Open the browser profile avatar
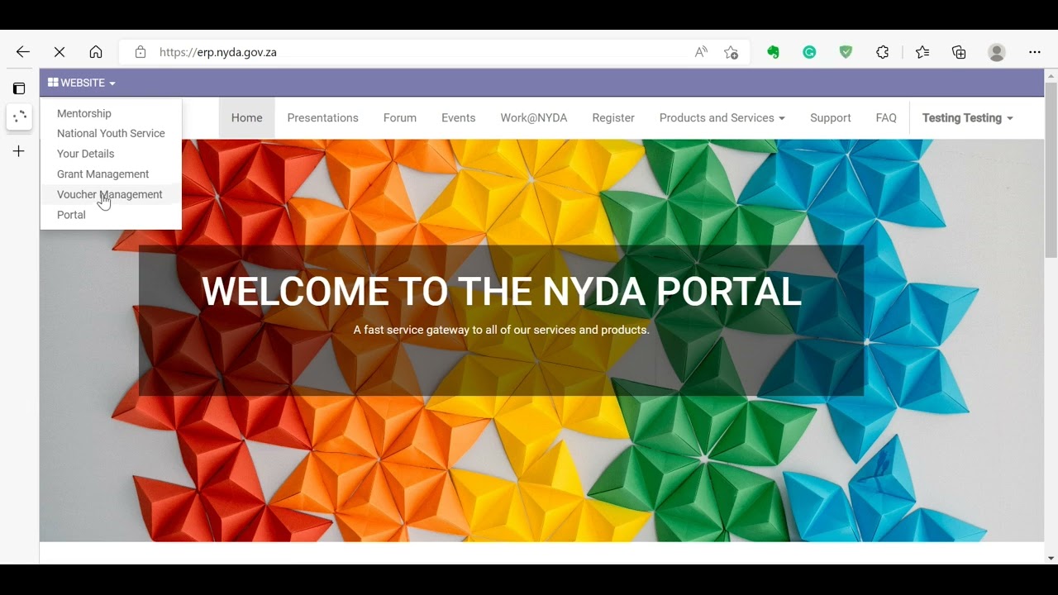 coord(997,52)
